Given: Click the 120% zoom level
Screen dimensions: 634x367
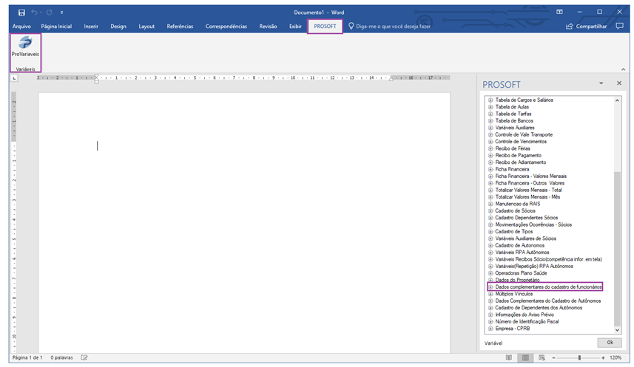Looking at the screenshot, I should (x=616, y=357).
